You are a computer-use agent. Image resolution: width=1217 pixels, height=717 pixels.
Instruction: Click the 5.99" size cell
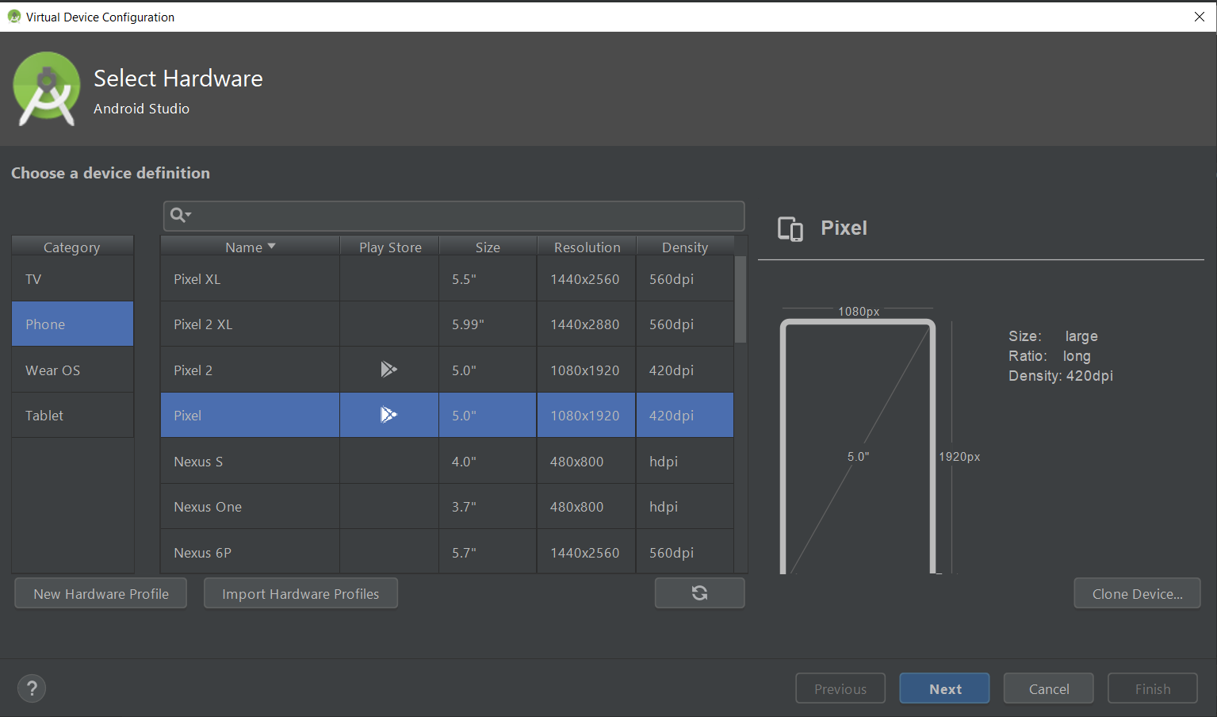(488, 324)
